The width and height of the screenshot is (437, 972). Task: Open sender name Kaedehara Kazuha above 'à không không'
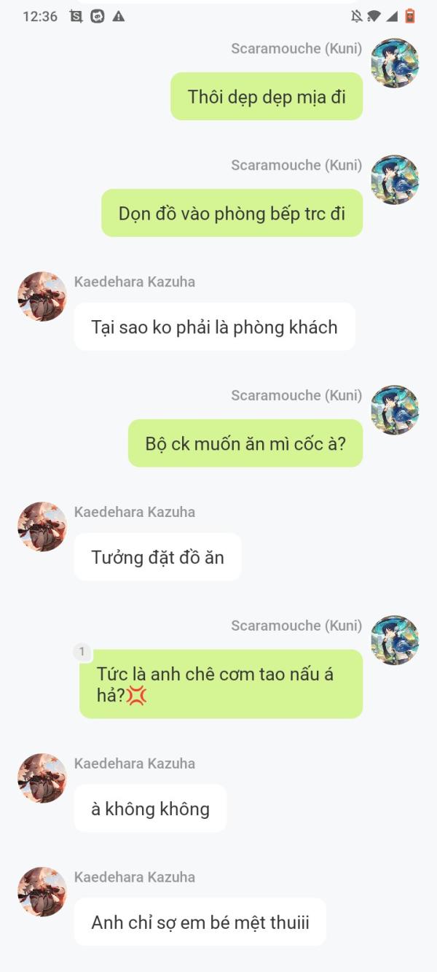click(135, 763)
